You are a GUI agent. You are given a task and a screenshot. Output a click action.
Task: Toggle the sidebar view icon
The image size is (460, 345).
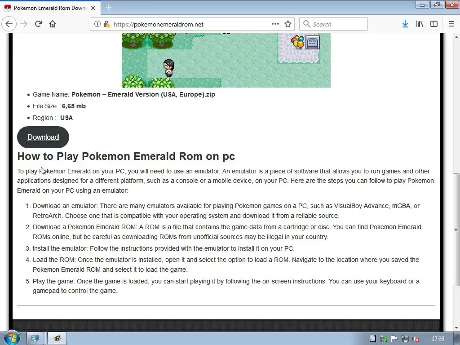(434, 24)
